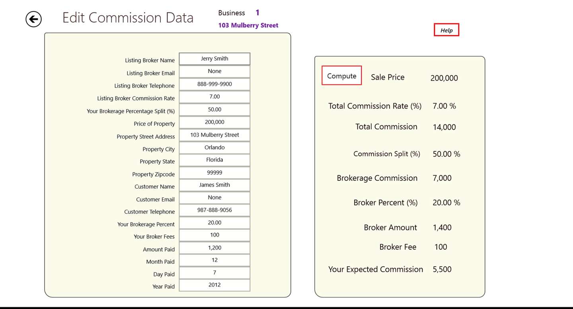
Task: Edit the Listing Broker Name field
Action: (x=214, y=59)
